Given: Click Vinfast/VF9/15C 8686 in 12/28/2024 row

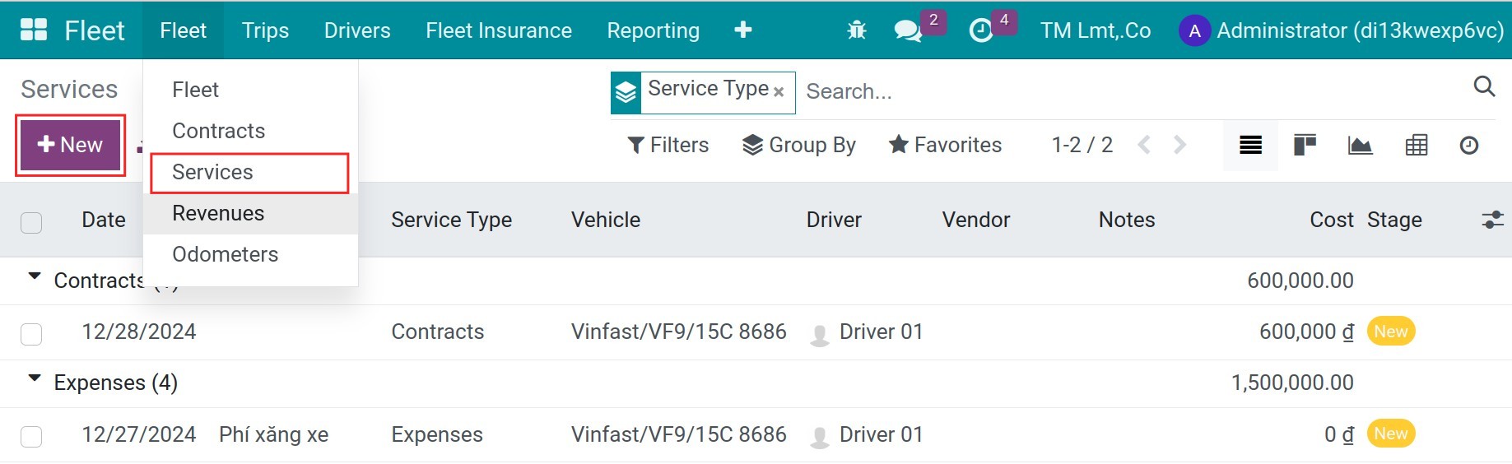Looking at the screenshot, I should click(x=679, y=332).
